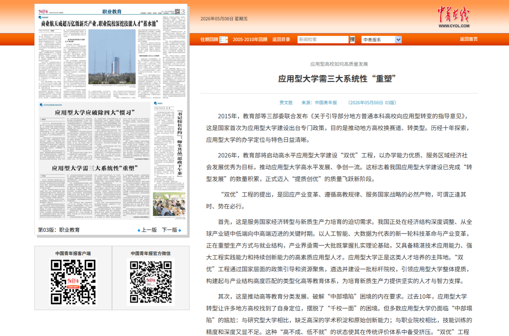Go to the next page via 下一版

(170, 230)
